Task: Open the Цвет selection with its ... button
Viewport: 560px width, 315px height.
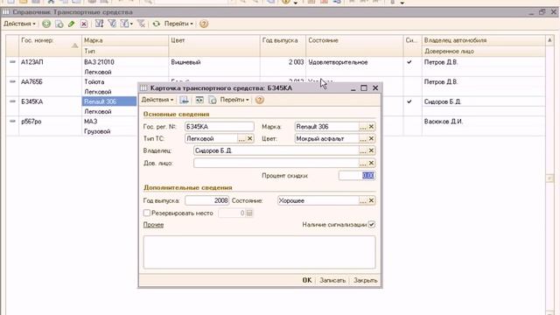Action: [x=363, y=138]
